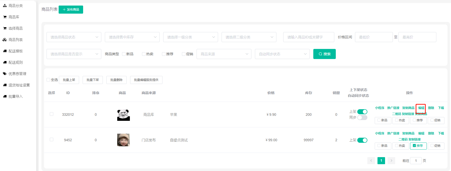Click the 配送模板 truck icon
Viewport: 451px width, 171px height.
click(5, 51)
